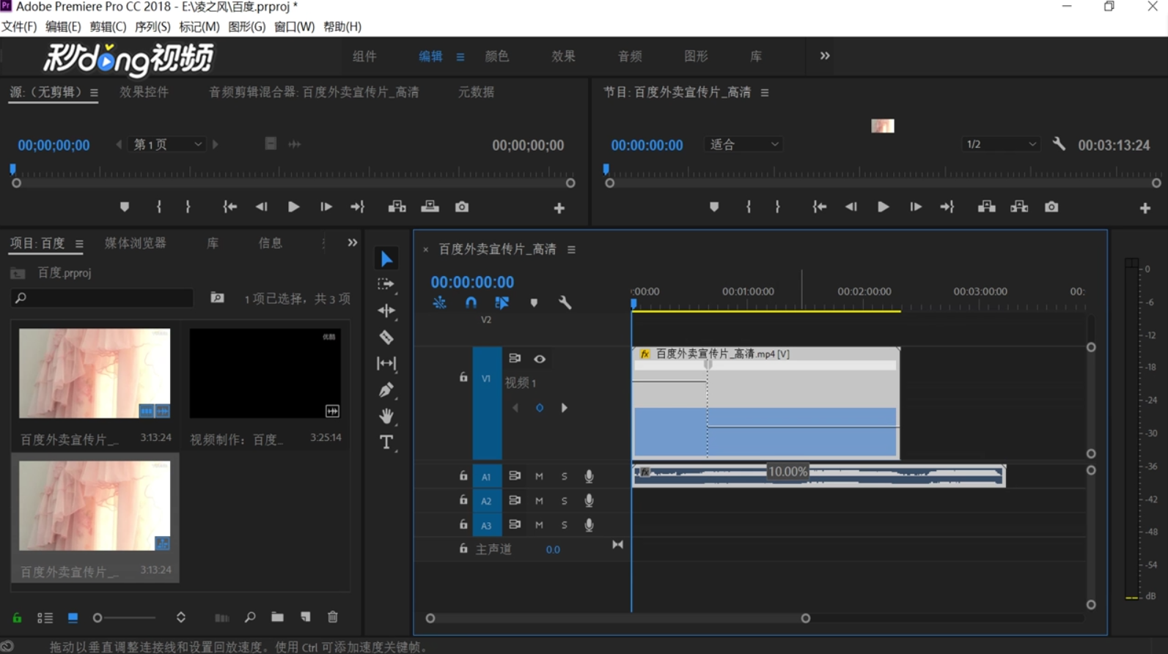Mute audio track A1

pos(539,476)
